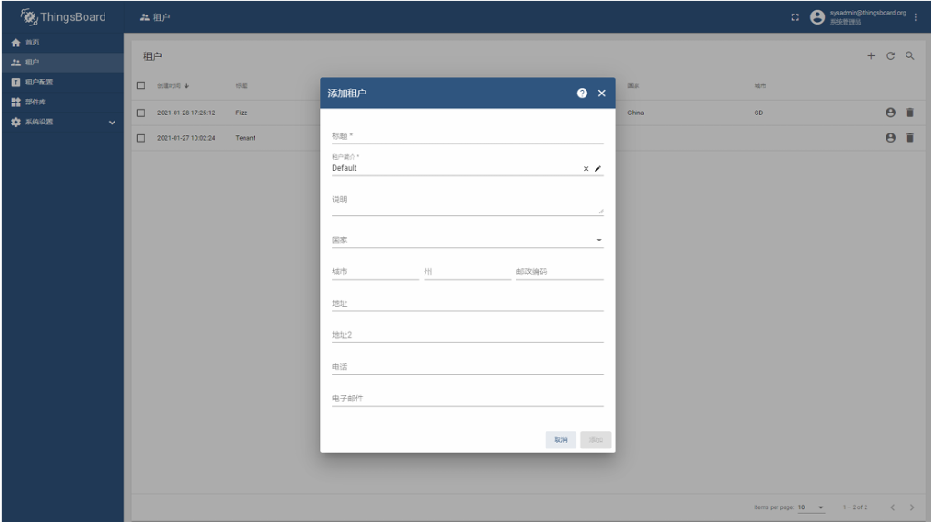Click the 说明 description text area
Viewport: 931px width, 522px height.
pyautogui.click(x=467, y=202)
